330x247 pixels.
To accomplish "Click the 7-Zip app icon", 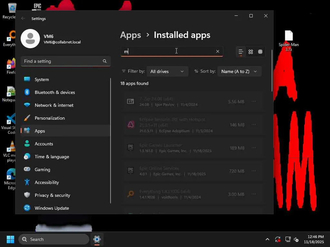I will 131,101.
